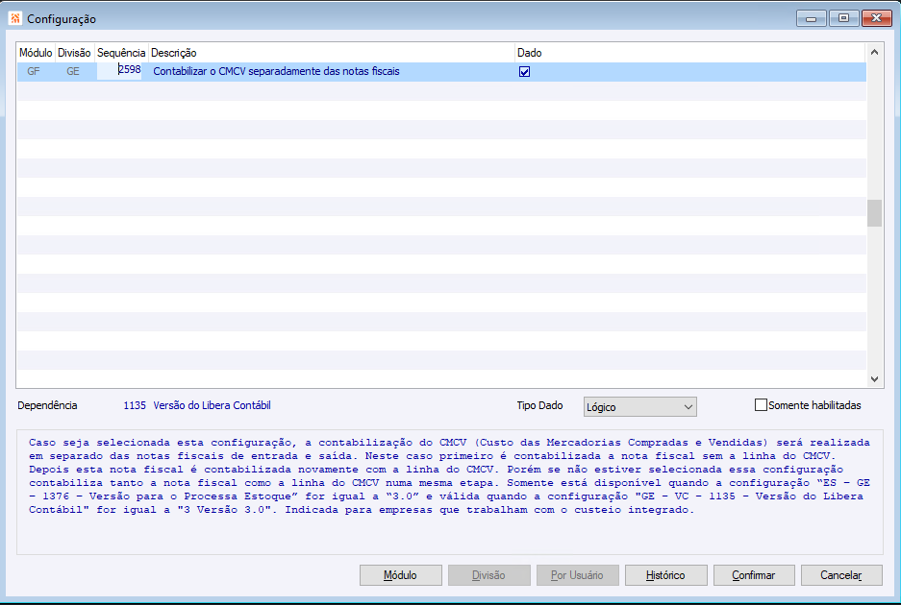Confirm changes with the Confirmar button
Image resolution: width=901 pixels, height=605 pixels.
click(753, 575)
